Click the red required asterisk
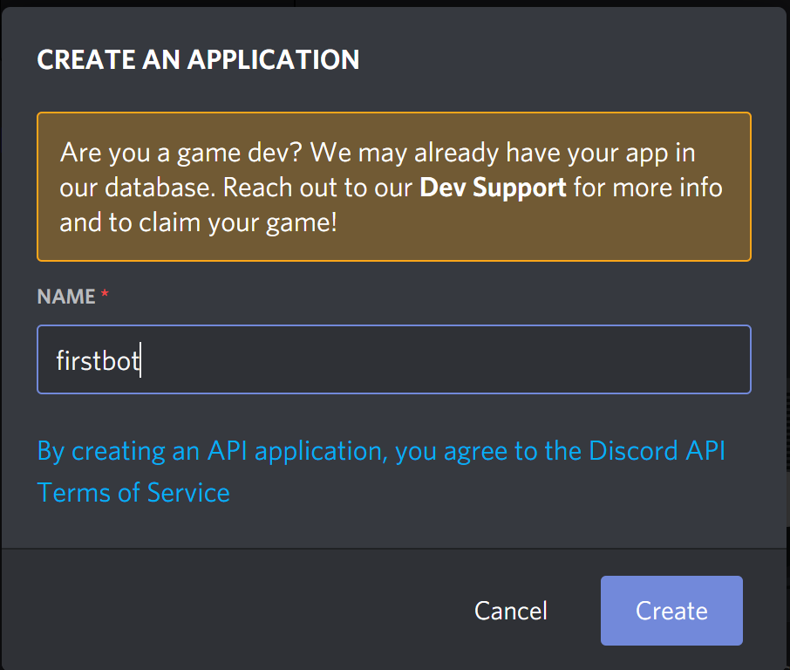 [105, 297]
